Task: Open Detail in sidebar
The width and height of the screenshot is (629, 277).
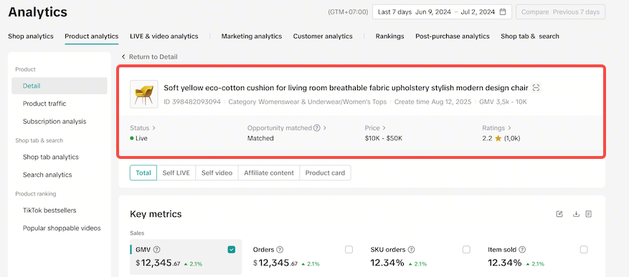Action: point(60,86)
